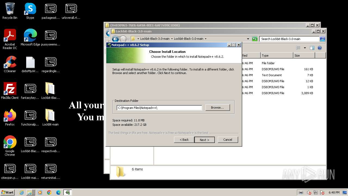The width and height of the screenshot is (348, 196).
Task: Sort by the Size column header
Action: pos(304,56)
